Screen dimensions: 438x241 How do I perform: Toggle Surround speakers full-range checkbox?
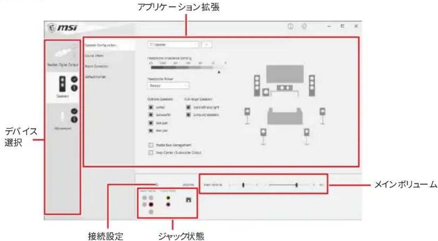click(189, 115)
